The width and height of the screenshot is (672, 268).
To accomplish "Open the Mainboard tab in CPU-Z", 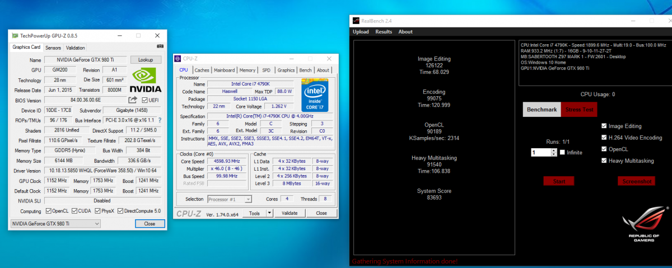I will click(x=225, y=70).
